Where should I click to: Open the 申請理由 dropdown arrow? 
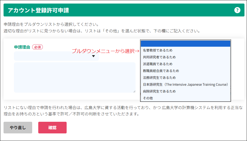click(93, 56)
